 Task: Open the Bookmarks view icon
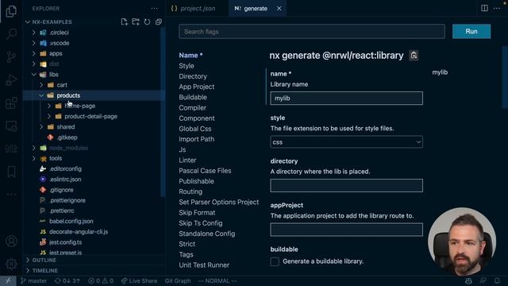coord(11,172)
